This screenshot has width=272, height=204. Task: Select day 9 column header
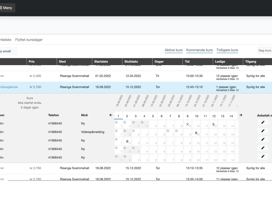point(187,116)
